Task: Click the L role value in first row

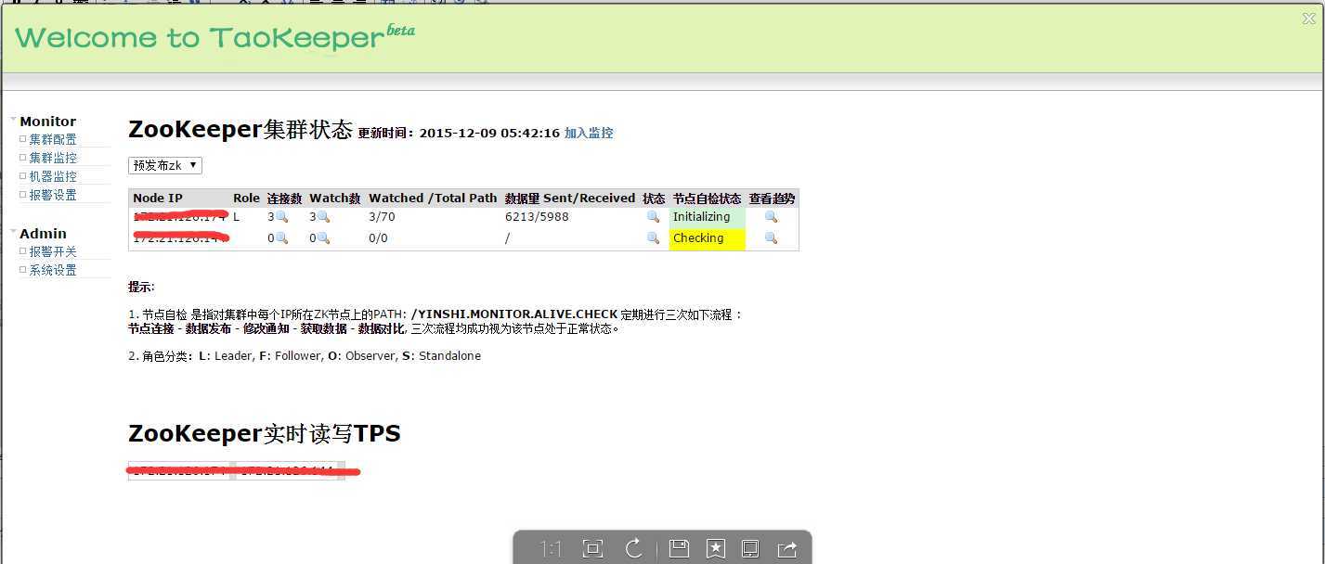Action: point(237,217)
